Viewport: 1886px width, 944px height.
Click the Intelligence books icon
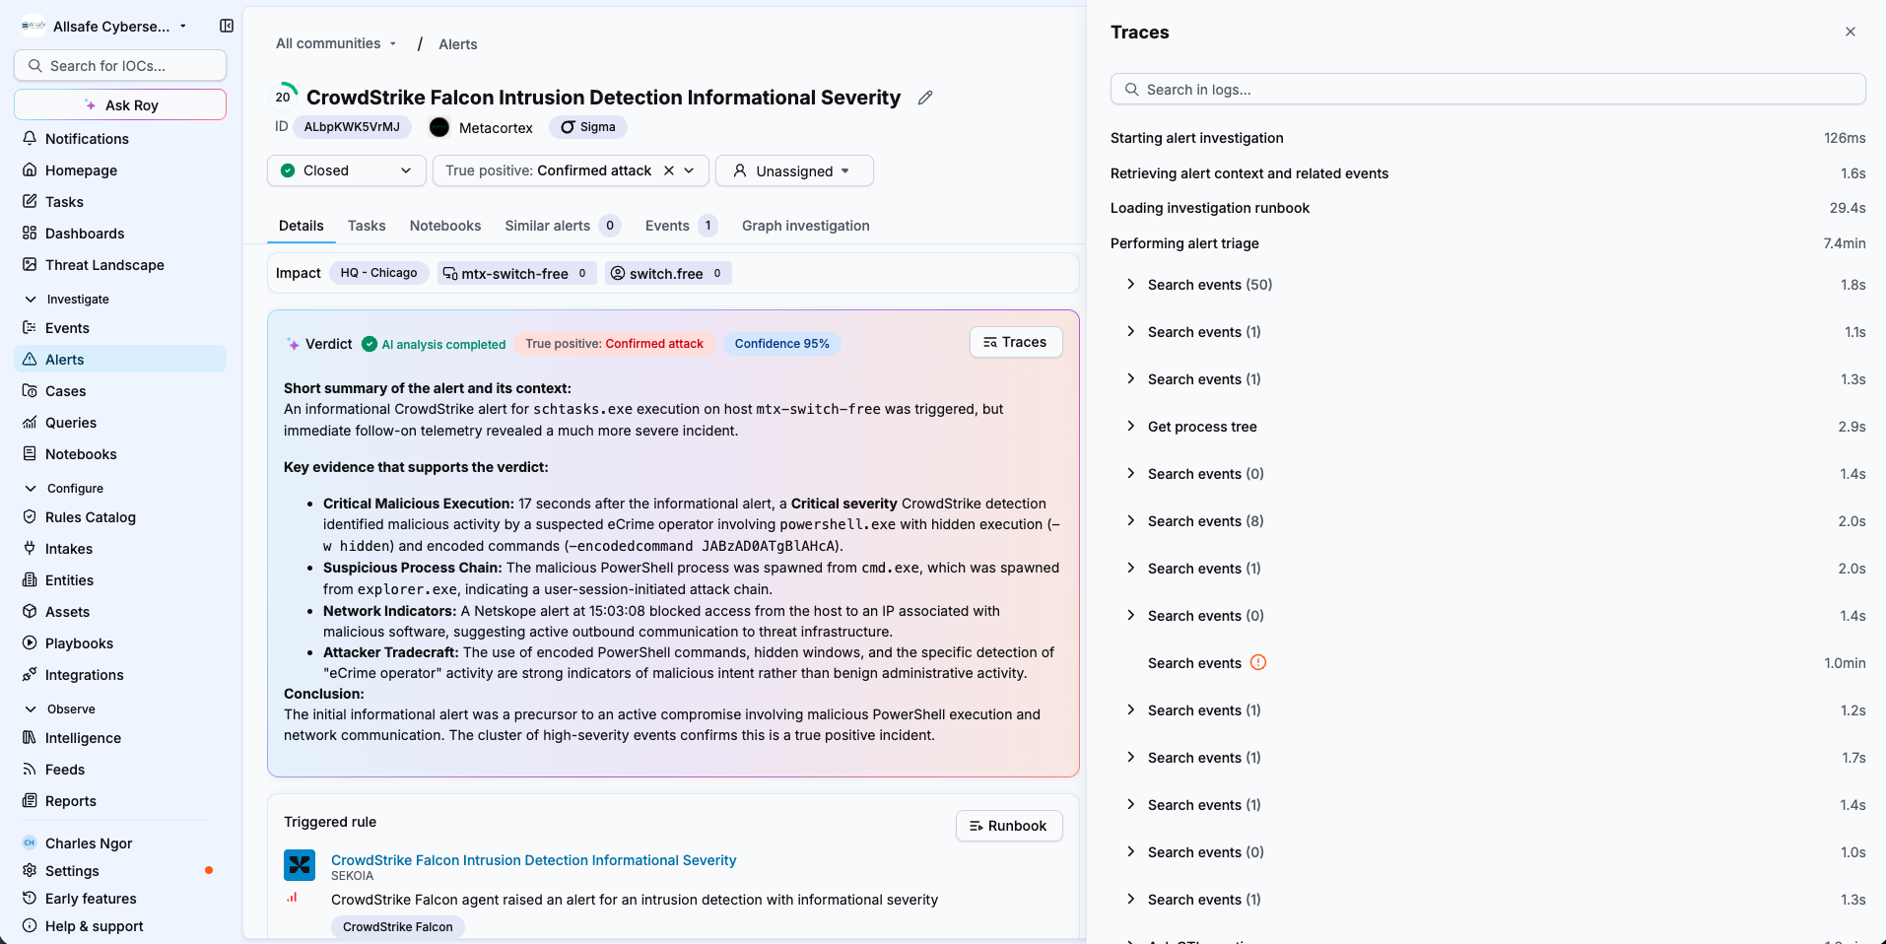pyautogui.click(x=30, y=737)
